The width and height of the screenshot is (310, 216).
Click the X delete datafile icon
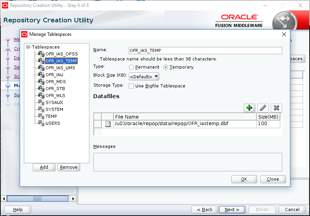pyautogui.click(x=276, y=108)
